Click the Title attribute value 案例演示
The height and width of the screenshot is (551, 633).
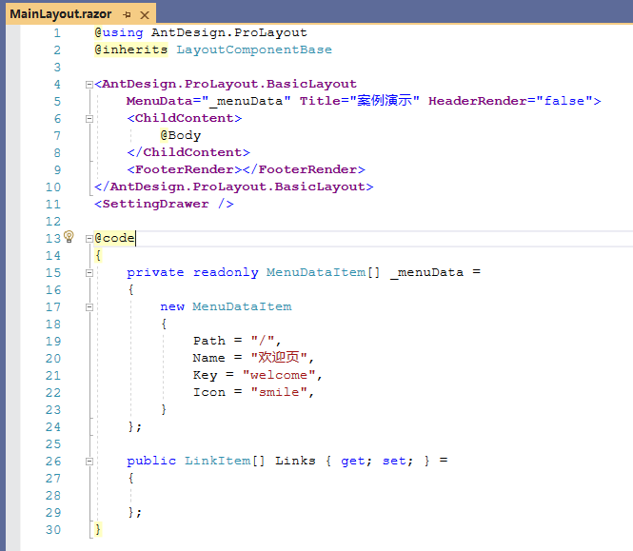click(384, 101)
